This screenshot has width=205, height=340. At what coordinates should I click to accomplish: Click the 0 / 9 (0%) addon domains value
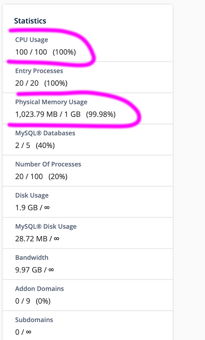pos(33,301)
